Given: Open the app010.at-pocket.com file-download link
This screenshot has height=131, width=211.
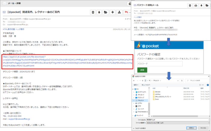Looking at the screenshot, I should 68,61.
